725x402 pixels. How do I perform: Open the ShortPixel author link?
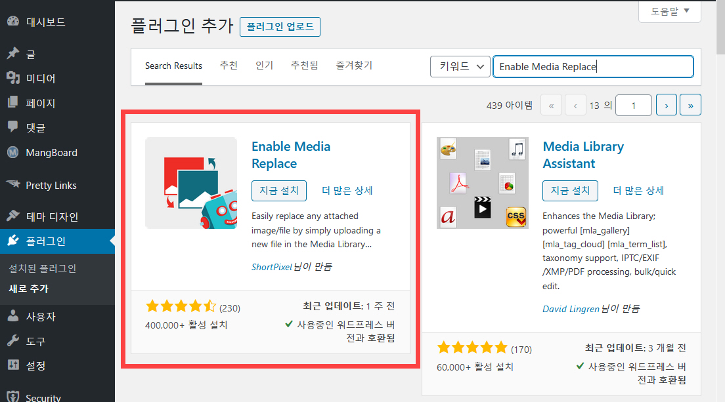pyautogui.click(x=271, y=267)
